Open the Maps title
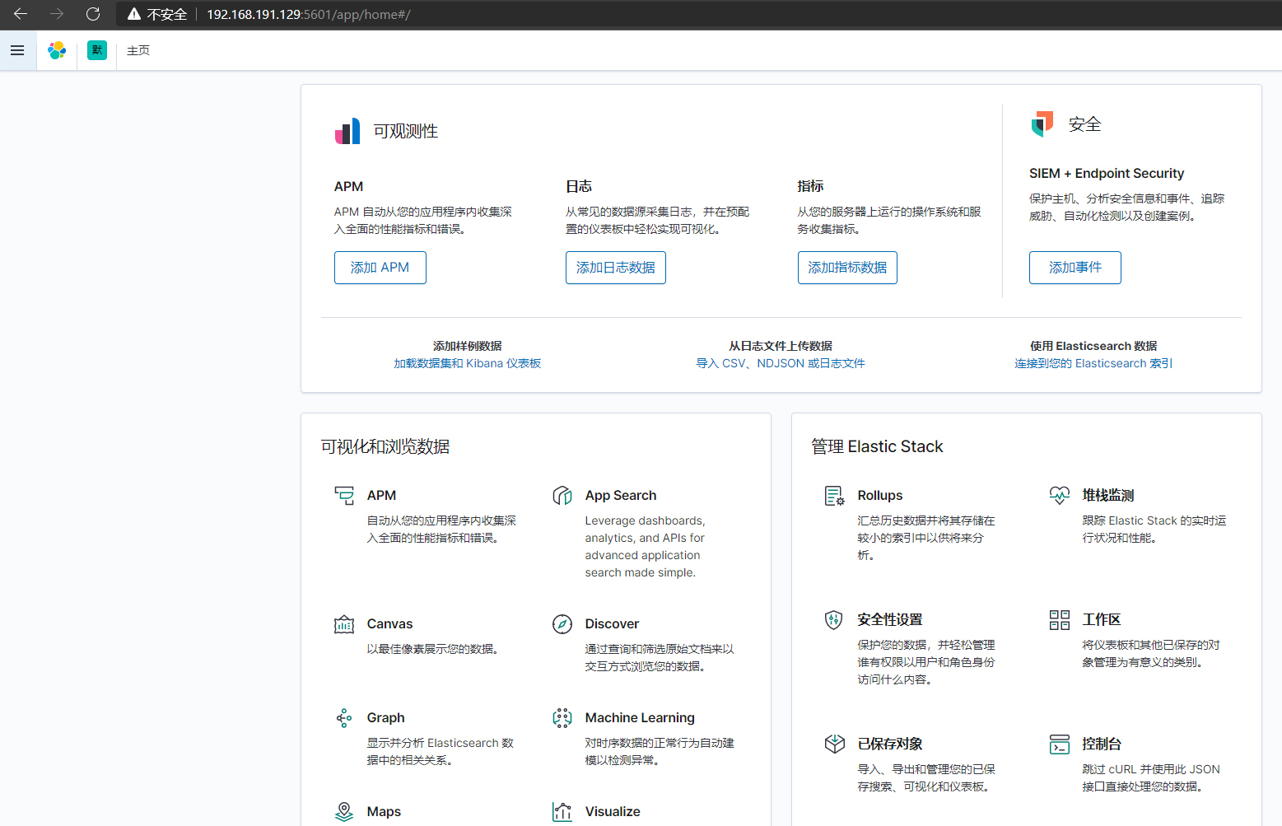 click(384, 812)
